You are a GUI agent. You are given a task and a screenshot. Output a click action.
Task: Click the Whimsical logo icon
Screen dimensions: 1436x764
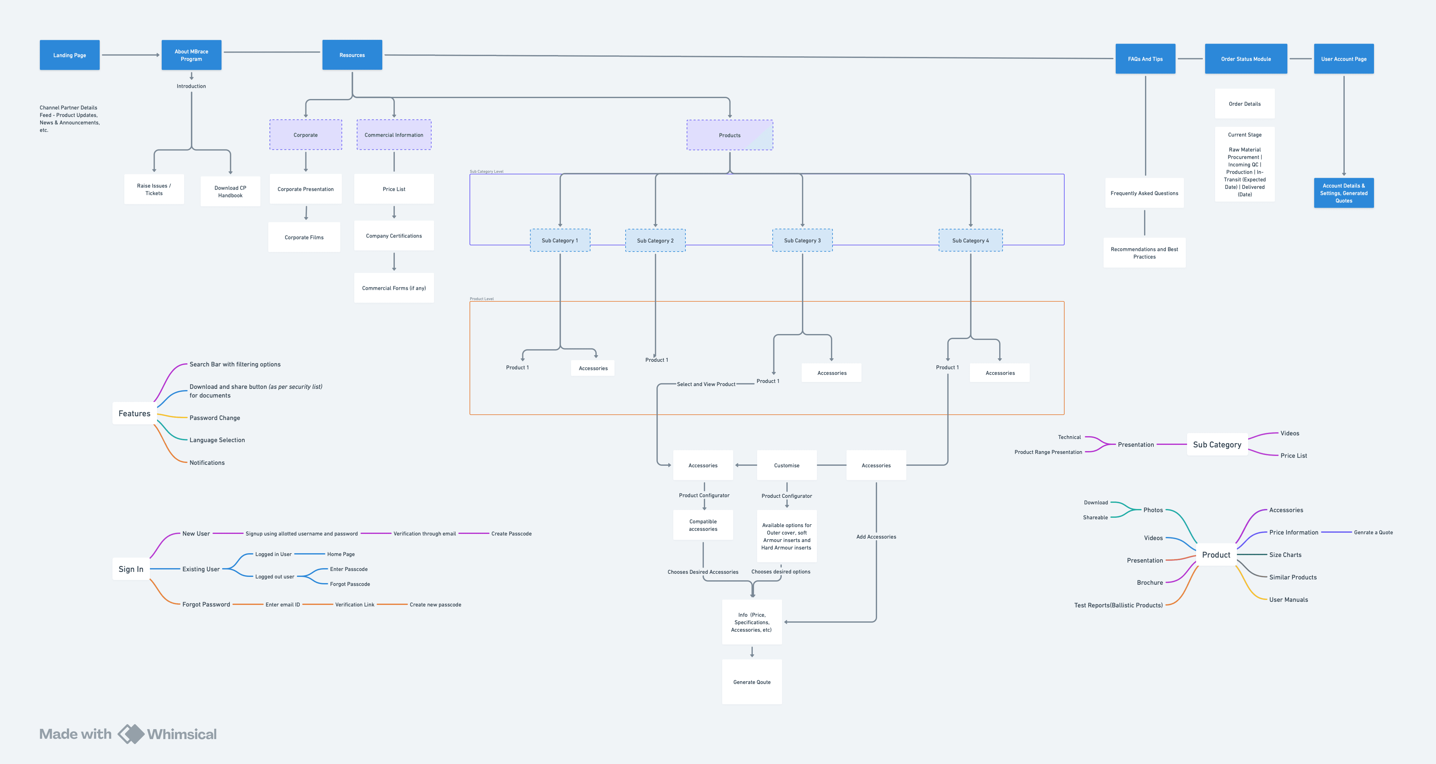(131, 734)
